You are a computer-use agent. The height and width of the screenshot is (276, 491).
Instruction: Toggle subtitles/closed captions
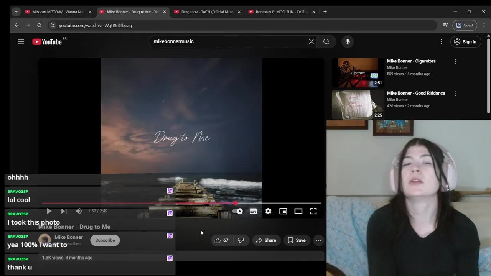[x=253, y=211]
